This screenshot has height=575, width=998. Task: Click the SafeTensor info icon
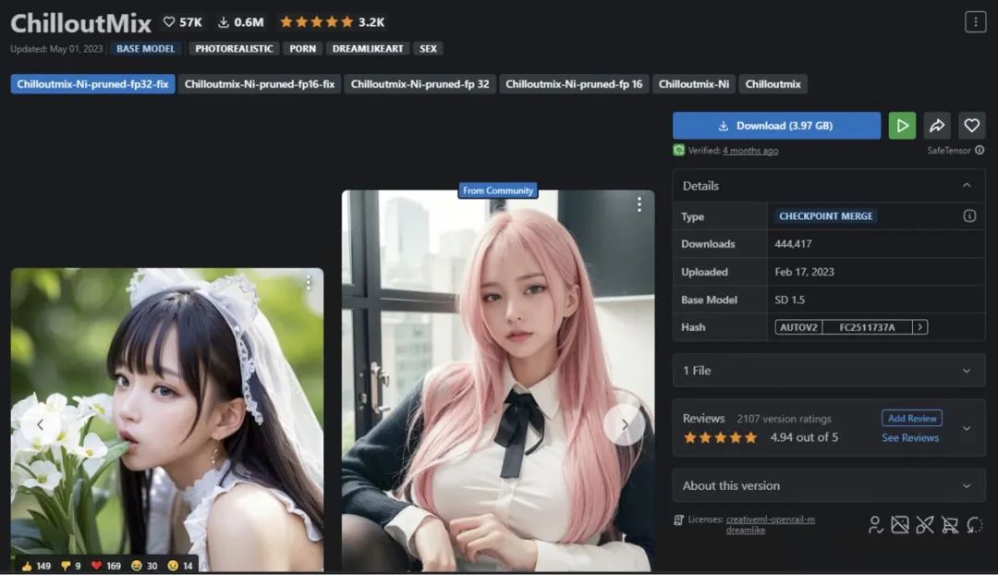(x=980, y=151)
